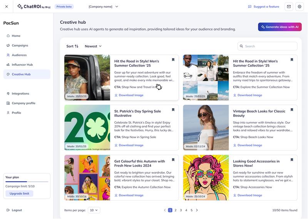Click Made: 20/01/25 date badge
This screenshot has width=308, height=219.
tap(77, 146)
